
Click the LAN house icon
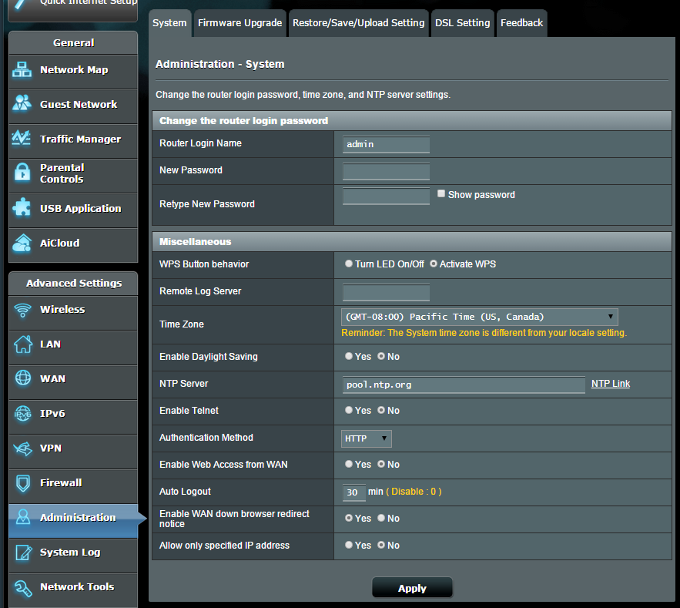[22, 344]
